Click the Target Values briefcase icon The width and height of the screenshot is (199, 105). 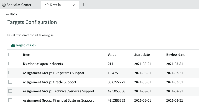coord(13,45)
